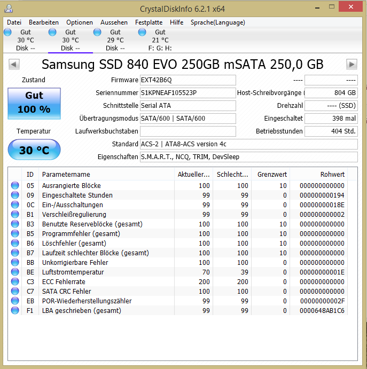Click status orb for Luftstromtemperatur row
Screen dimensions: 367x369
[x=15, y=272]
